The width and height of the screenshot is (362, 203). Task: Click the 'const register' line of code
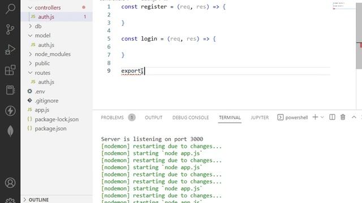(173, 7)
